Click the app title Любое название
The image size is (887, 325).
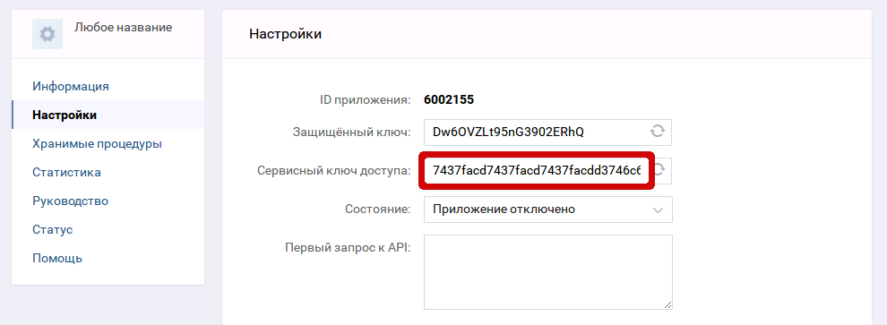(x=123, y=27)
